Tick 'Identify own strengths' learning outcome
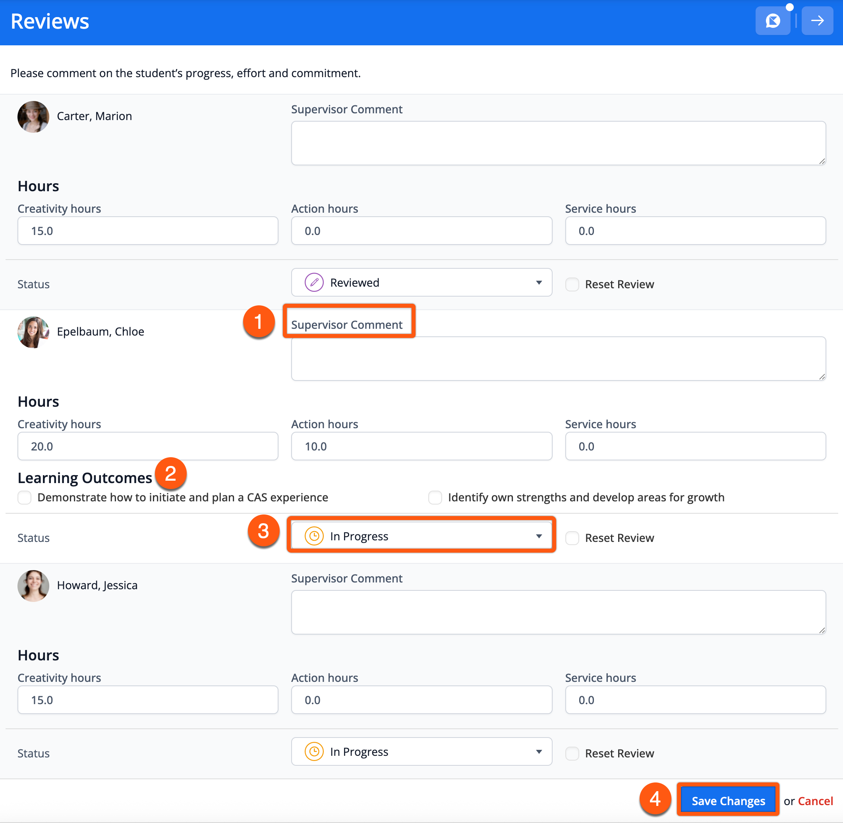Image resolution: width=843 pixels, height=823 pixels. click(x=435, y=497)
